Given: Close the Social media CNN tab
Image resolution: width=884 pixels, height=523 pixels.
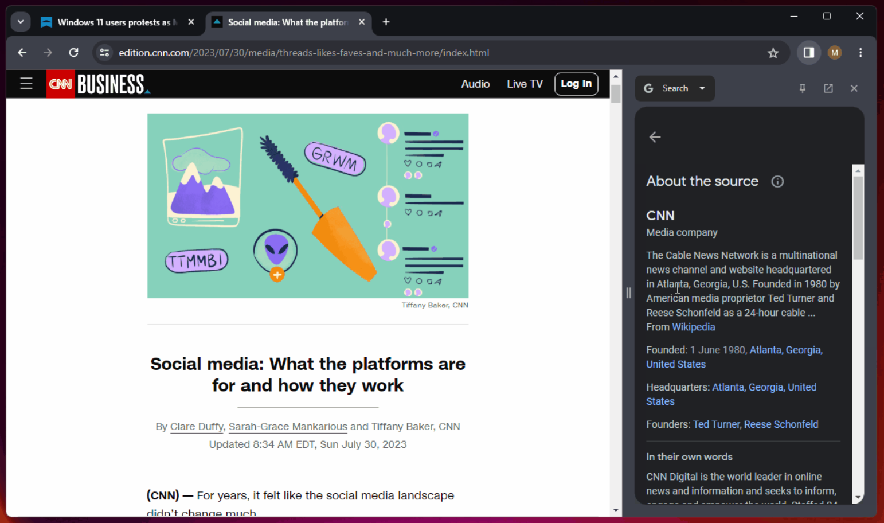Looking at the screenshot, I should [362, 22].
